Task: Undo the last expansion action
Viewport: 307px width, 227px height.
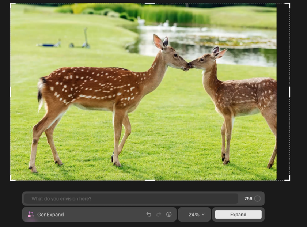Action: [149, 215]
